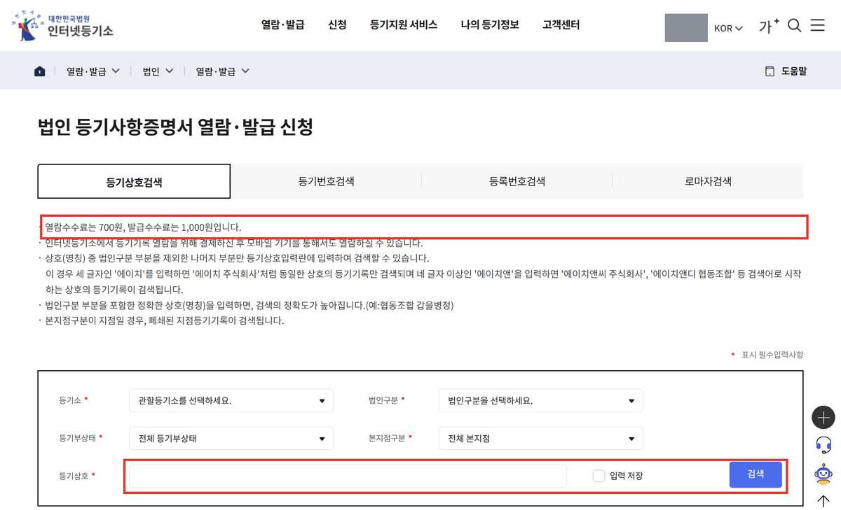Select the 등기상호검색 tab

pyautogui.click(x=134, y=182)
